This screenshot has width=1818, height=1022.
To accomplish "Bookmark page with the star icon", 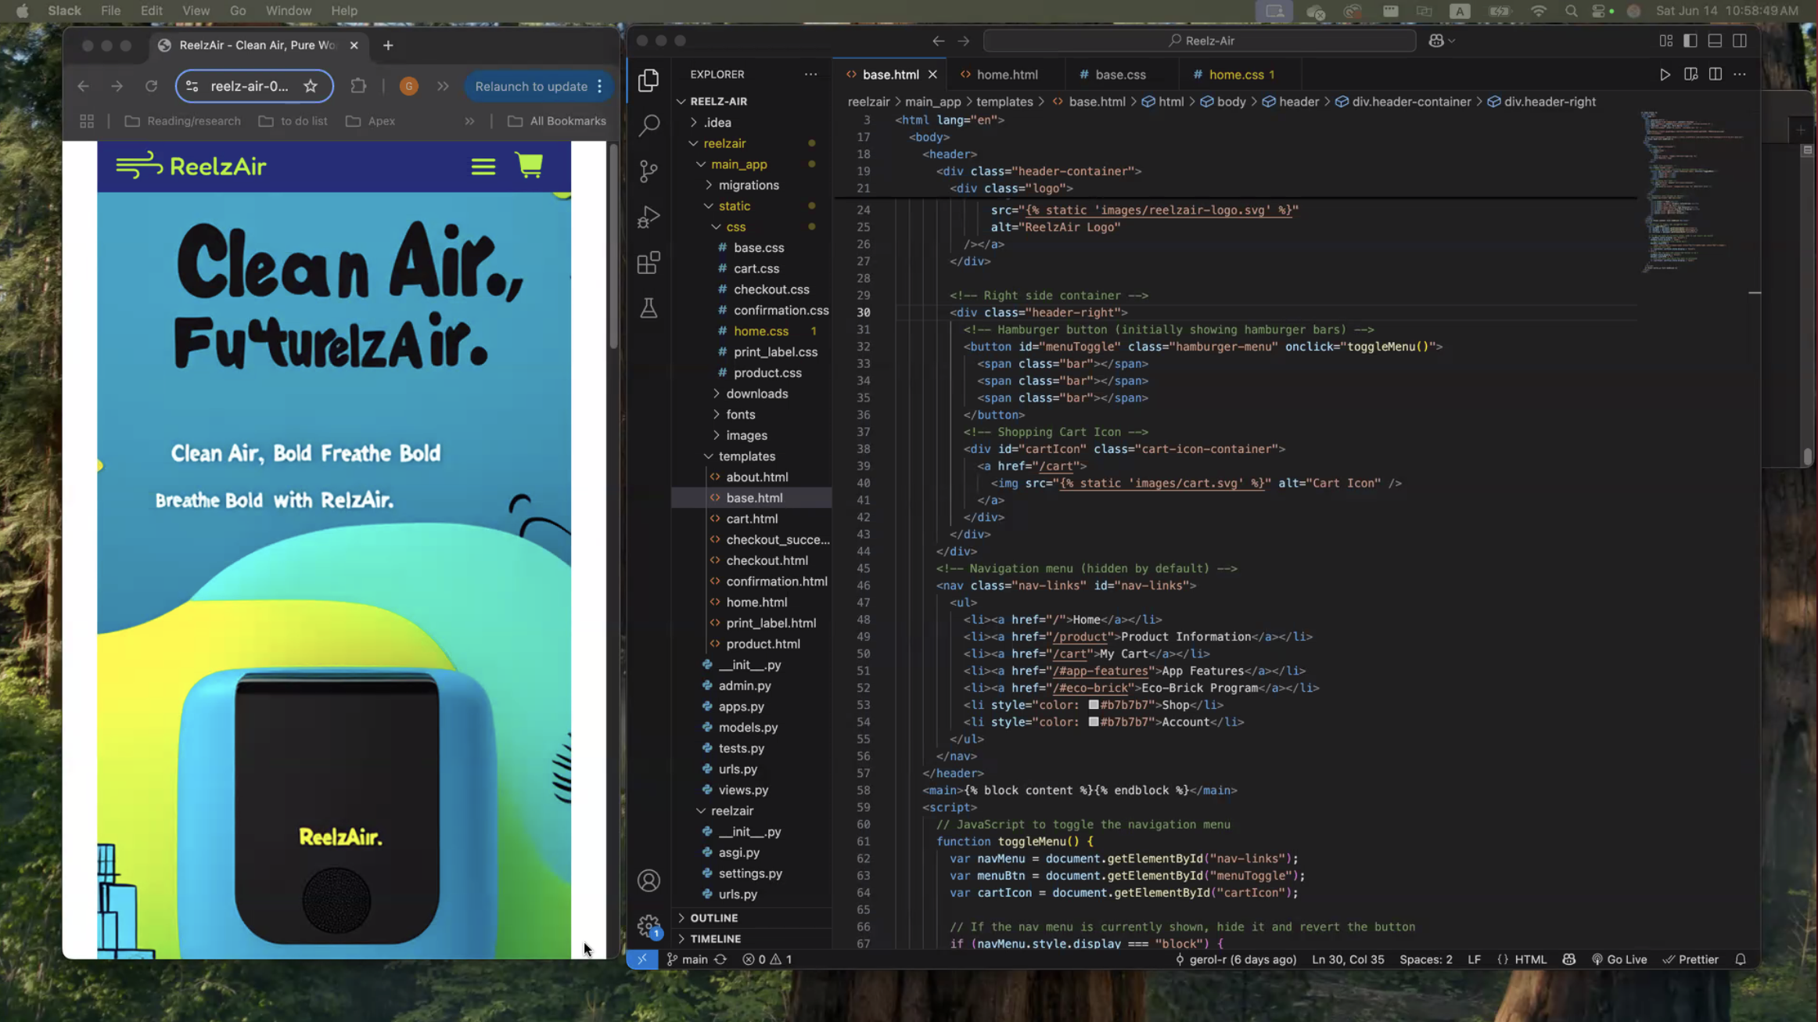I will [311, 86].
